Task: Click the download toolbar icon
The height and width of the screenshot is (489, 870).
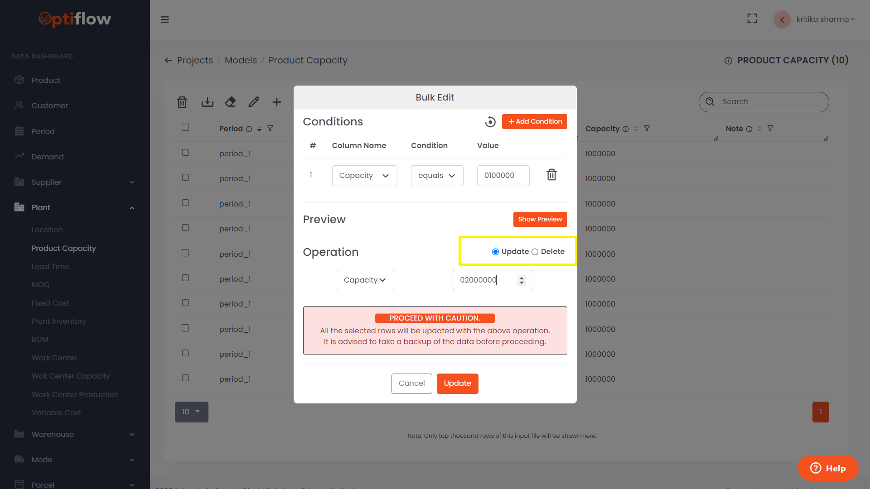Action: (207, 102)
